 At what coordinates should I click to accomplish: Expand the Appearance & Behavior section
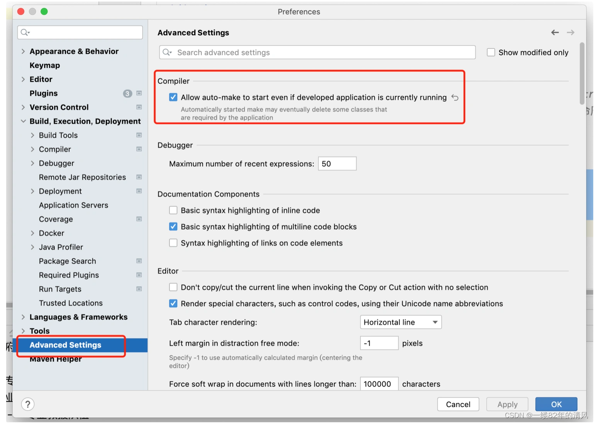[x=23, y=51]
